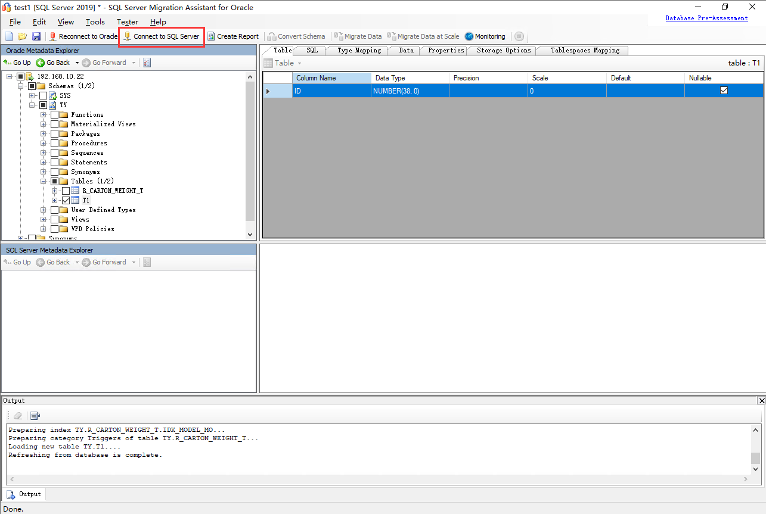
Task: Open a project using the folder icon
Action: tap(23, 36)
